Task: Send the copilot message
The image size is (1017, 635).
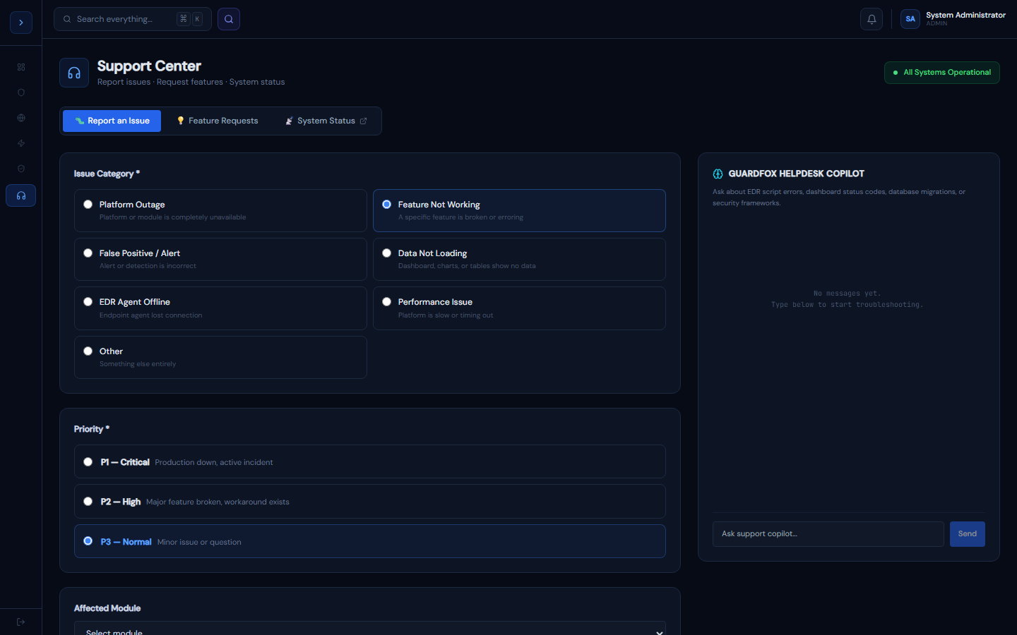Action: coord(968,534)
